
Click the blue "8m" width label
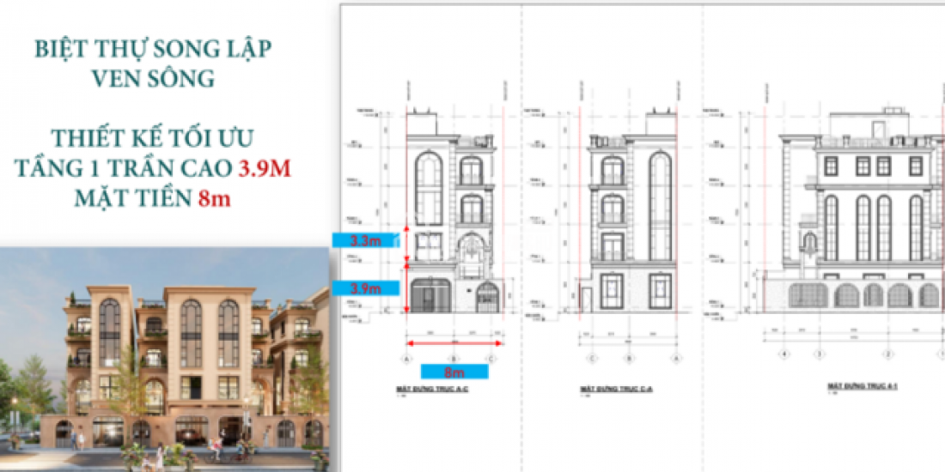click(x=454, y=372)
